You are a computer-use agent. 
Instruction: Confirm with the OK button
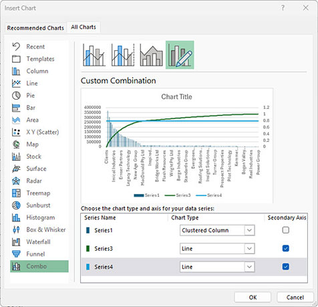click(x=253, y=298)
